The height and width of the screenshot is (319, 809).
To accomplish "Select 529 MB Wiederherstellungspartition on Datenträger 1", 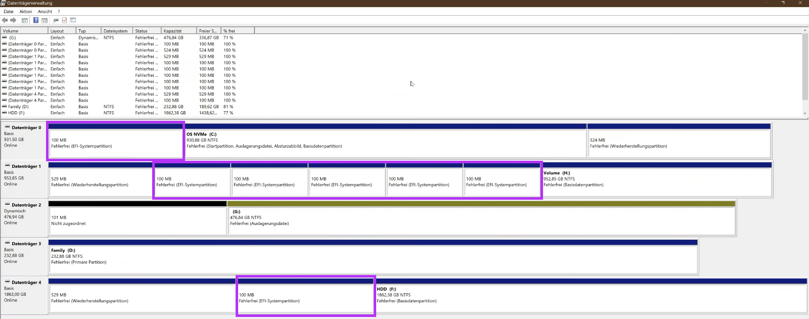I will 100,179.
